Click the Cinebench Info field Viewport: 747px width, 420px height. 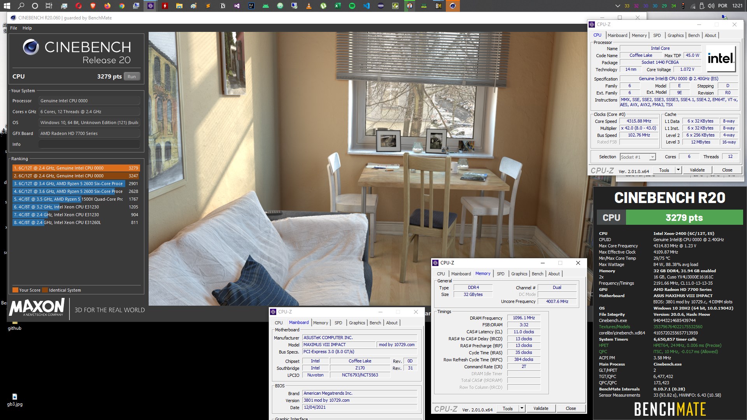89,144
